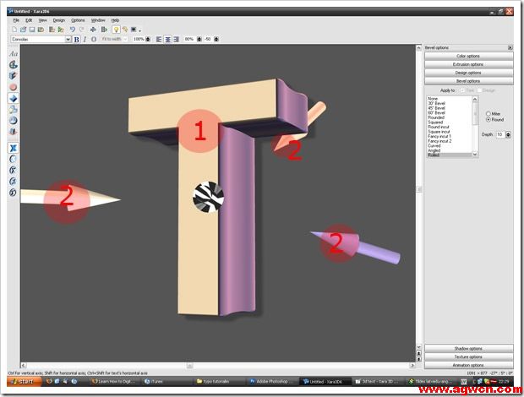Select the Miter bevel radio button
Viewport: 524px width, 397px height.
488,113
